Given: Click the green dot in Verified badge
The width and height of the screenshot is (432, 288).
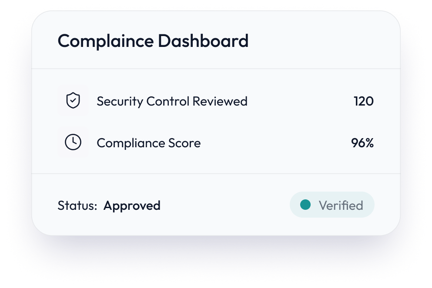Looking at the screenshot, I should [x=305, y=205].
